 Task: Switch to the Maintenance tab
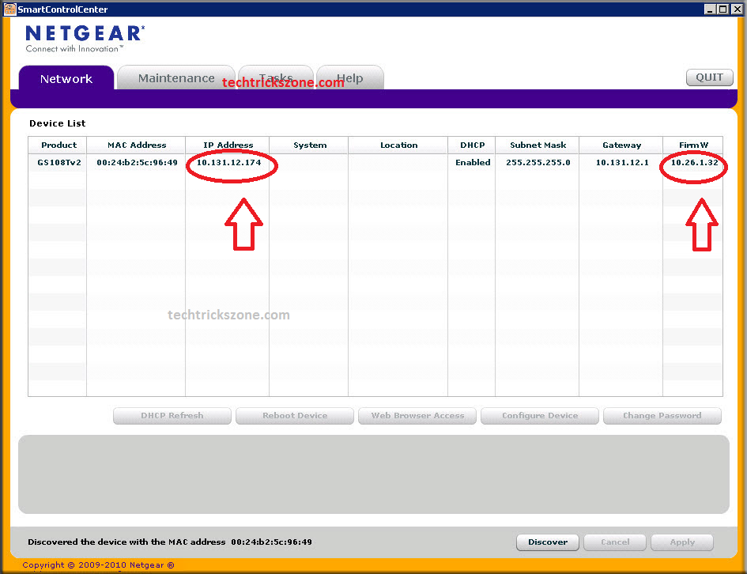(x=176, y=78)
